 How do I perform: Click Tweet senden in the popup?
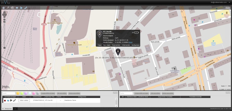point(116,45)
